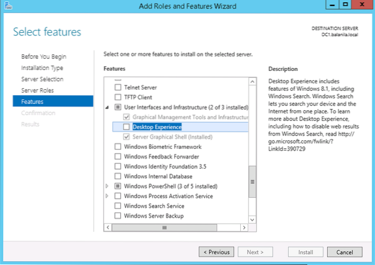Tick the Windows Server Backup checkbox
The image size is (375, 265).
pos(118,216)
